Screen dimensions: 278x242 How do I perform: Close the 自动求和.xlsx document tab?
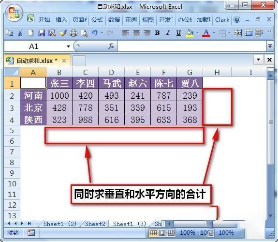pyautogui.click(x=64, y=61)
